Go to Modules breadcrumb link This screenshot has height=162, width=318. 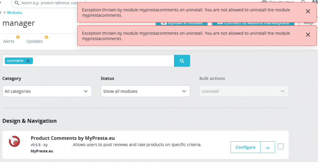point(15,13)
